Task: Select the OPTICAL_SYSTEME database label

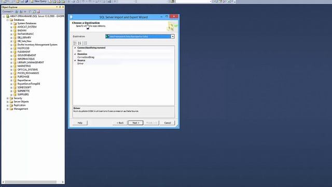Action: 27,70
